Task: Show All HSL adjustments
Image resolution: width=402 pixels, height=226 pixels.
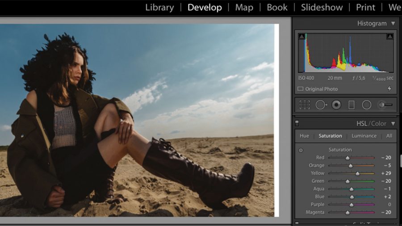Action: pos(389,136)
